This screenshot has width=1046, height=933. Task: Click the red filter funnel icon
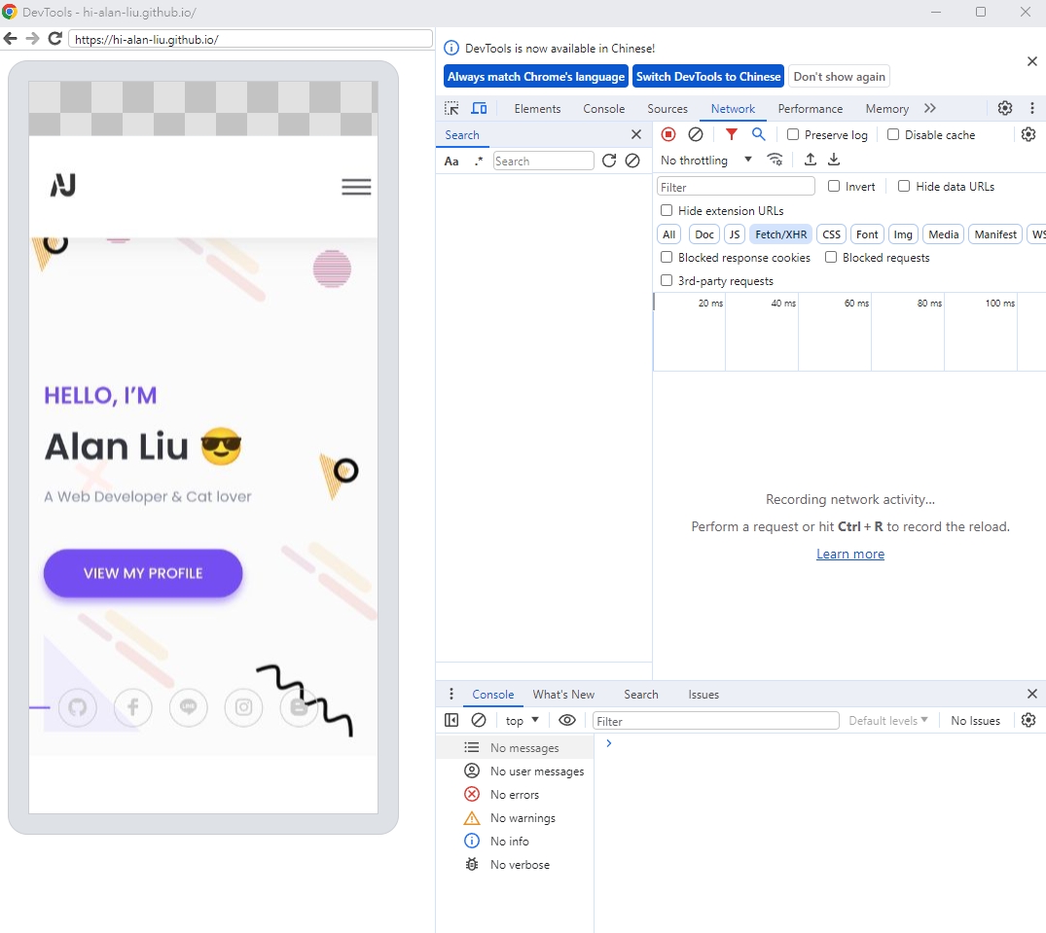pos(731,134)
